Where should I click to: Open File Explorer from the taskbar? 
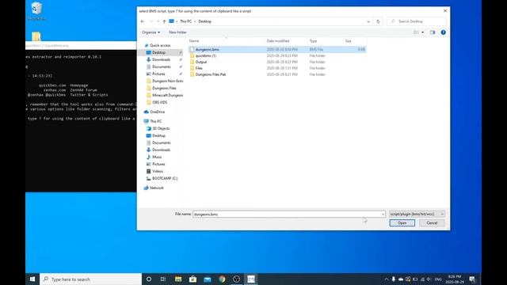[178, 279]
